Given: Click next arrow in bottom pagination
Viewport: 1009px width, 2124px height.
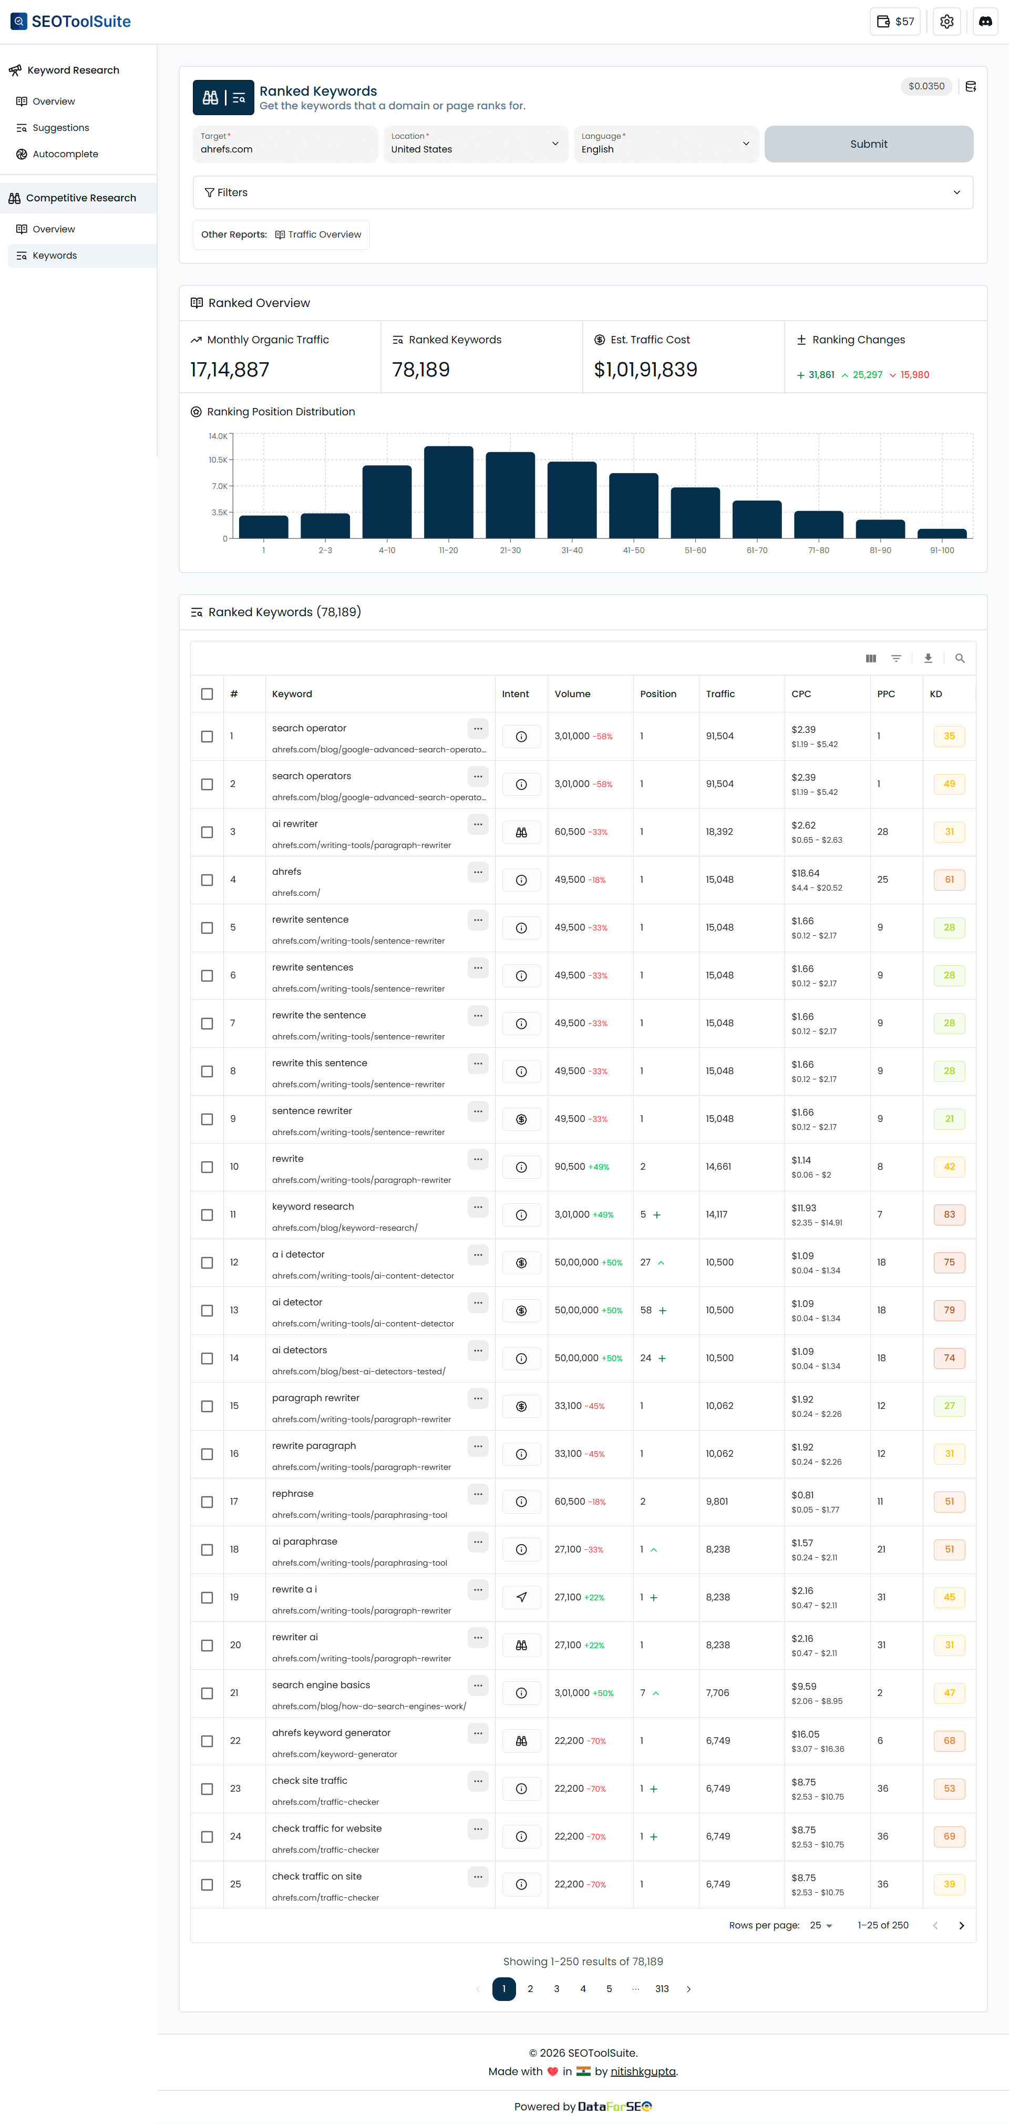Looking at the screenshot, I should [x=688, y=1989].
